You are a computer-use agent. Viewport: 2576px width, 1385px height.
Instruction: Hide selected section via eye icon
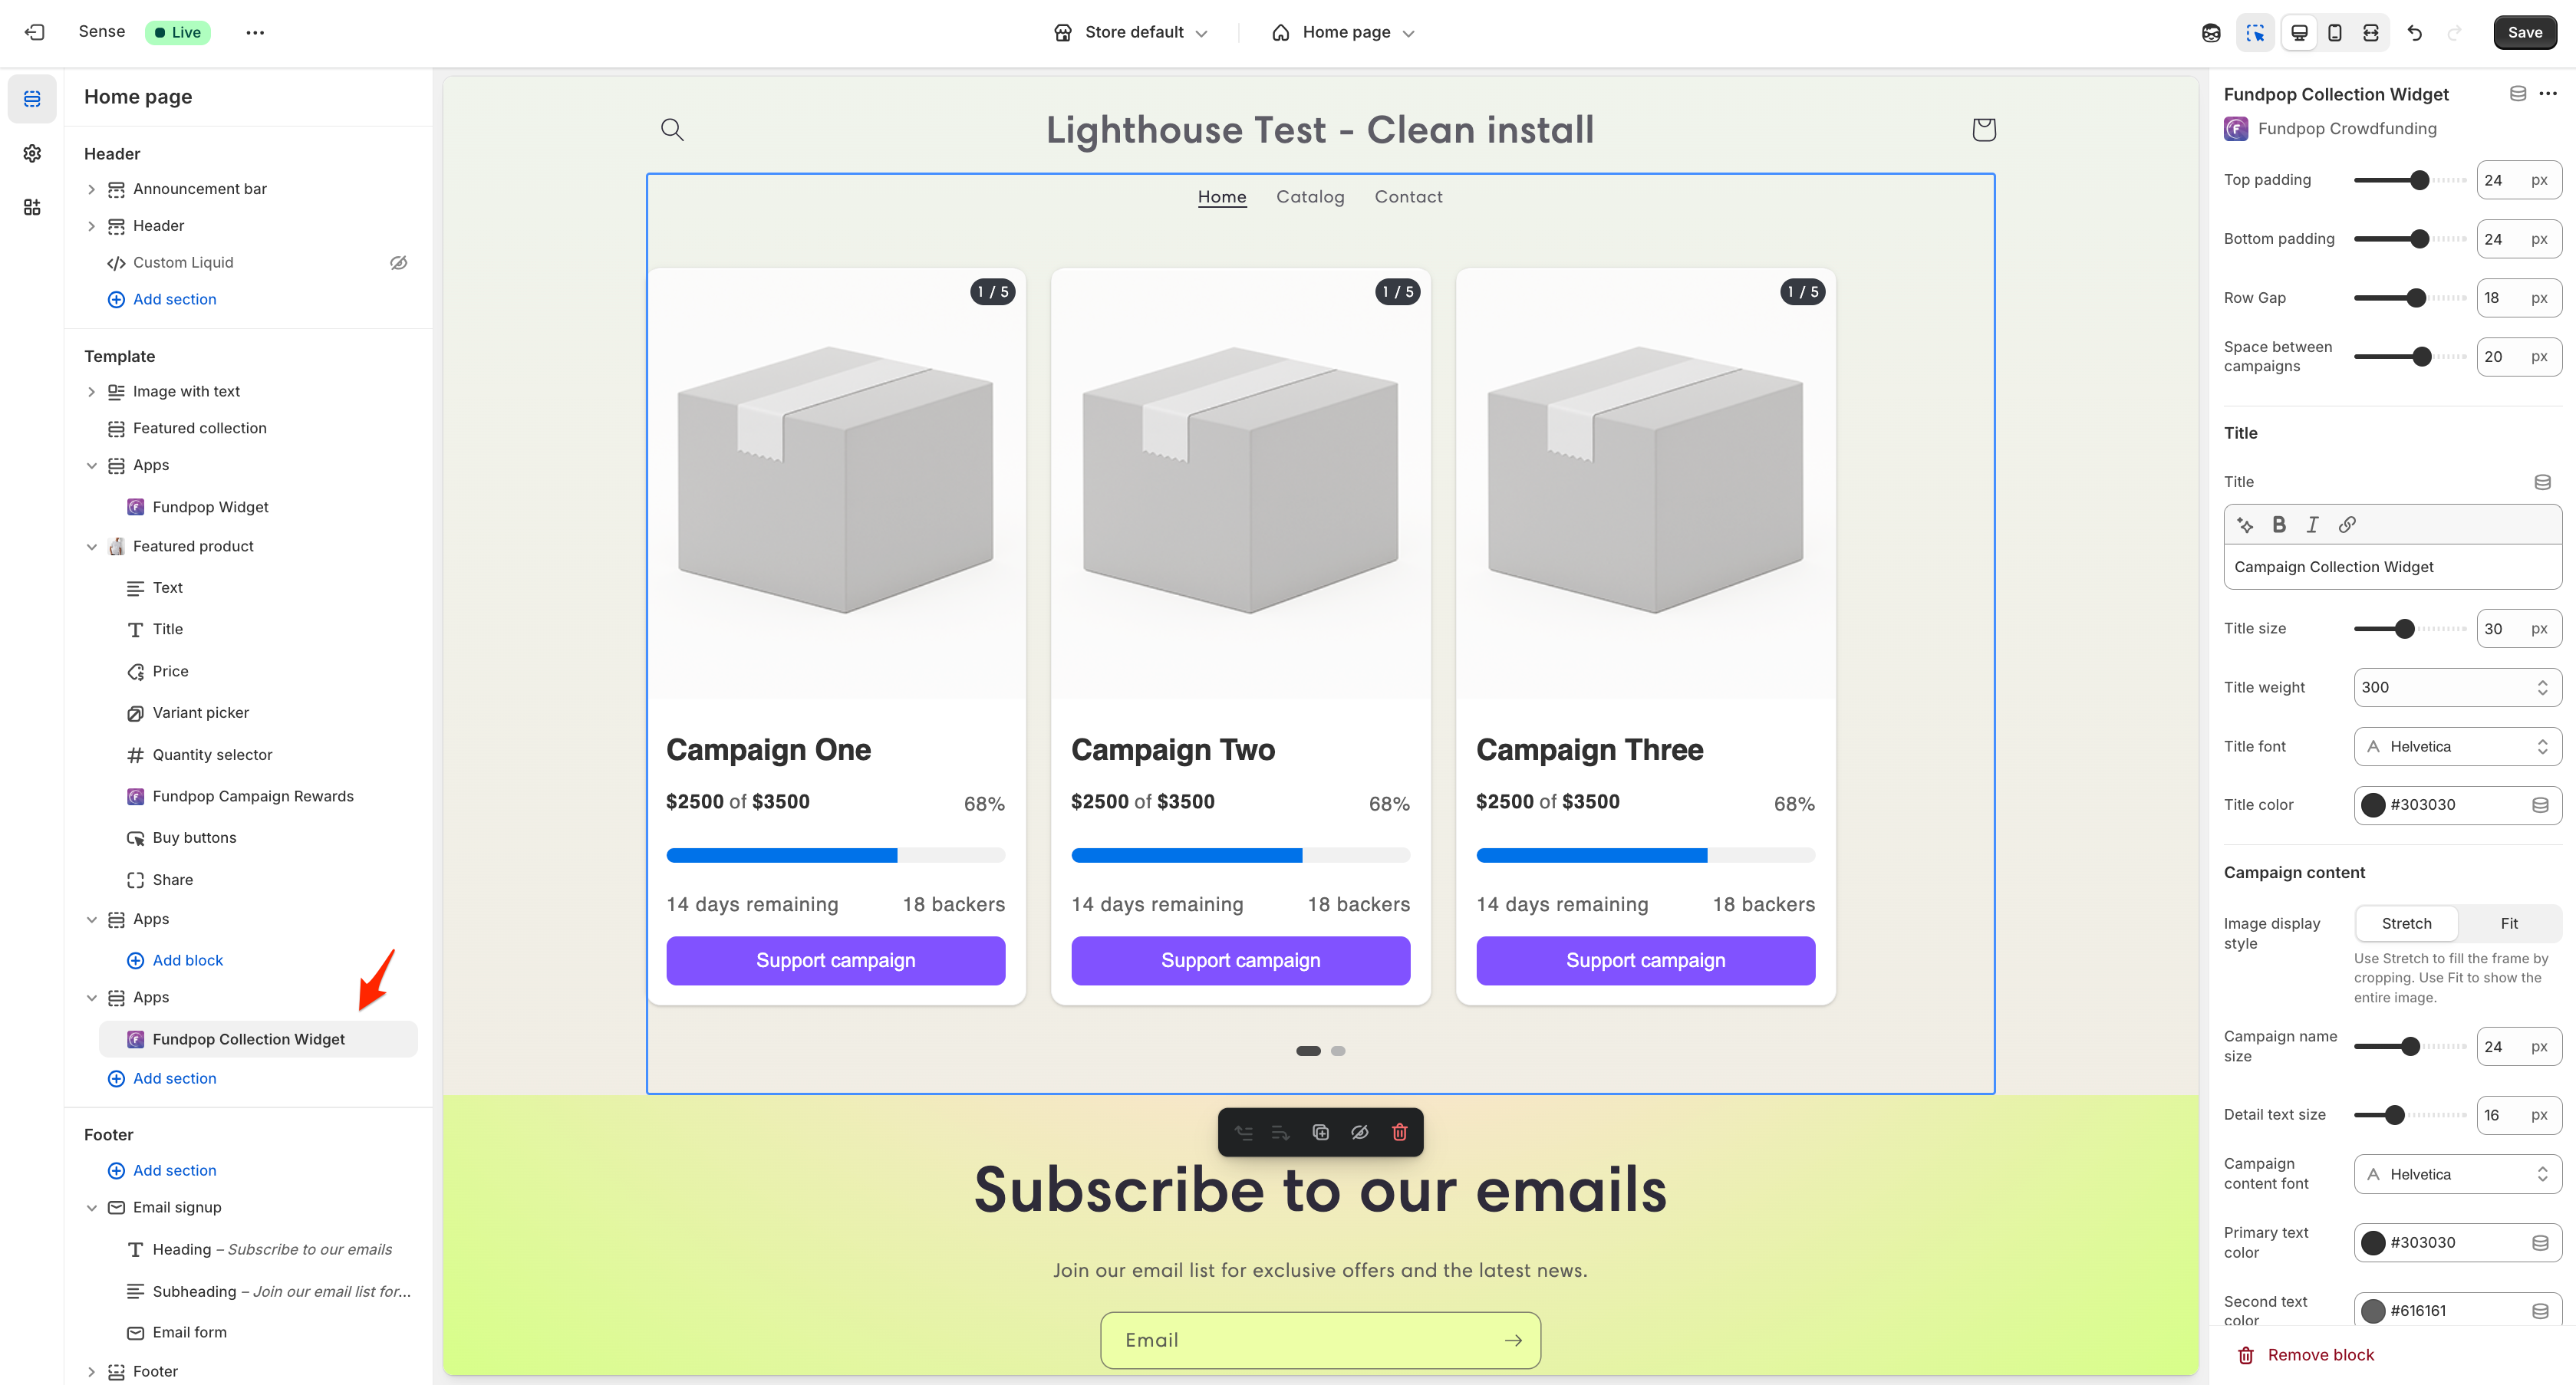pos(1360,1131)
